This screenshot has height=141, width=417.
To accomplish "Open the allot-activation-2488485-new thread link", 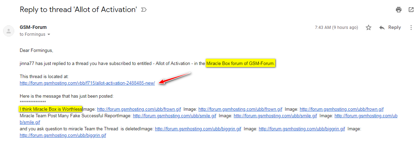I will [x=87, y=83].
